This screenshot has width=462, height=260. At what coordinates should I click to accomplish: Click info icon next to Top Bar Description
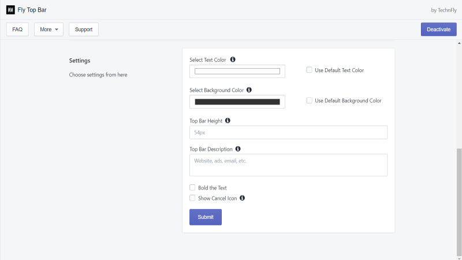click(238, 149)
